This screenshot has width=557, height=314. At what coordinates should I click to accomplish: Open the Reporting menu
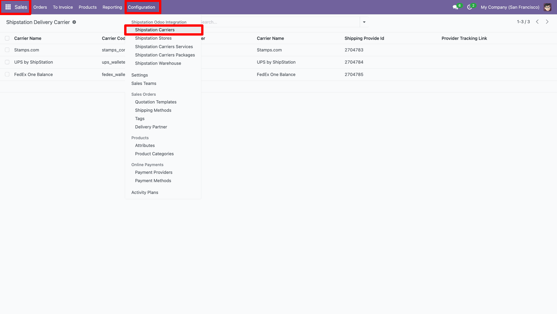[x=112, y=7]
